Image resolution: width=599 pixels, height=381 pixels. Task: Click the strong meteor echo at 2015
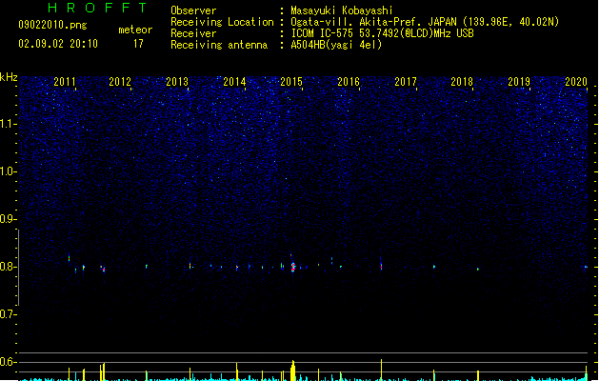[293, 267]
